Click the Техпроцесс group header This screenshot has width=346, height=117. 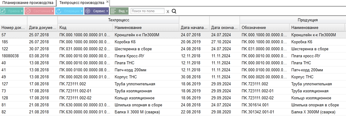pos(118,20)
